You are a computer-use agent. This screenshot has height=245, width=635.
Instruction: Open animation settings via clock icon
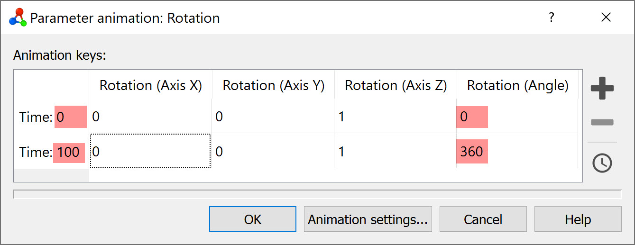point(602,163)
